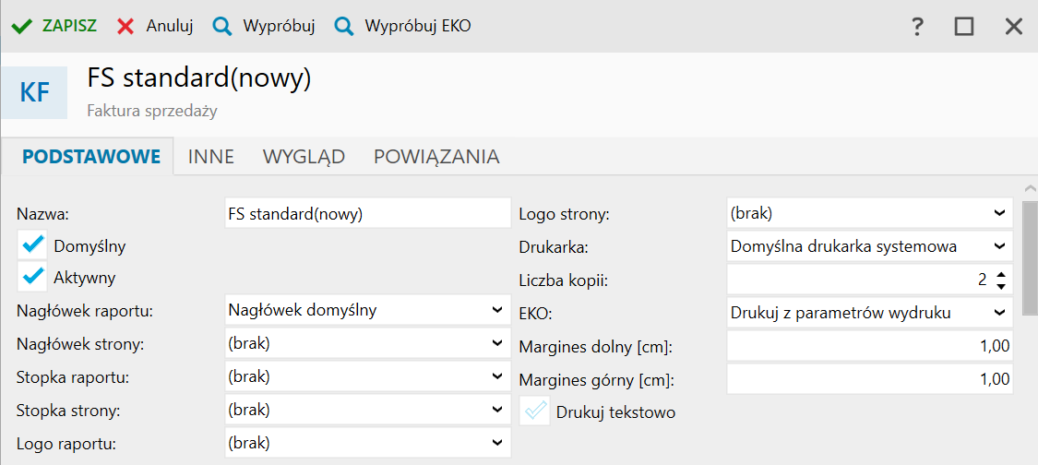Uncheck the Aktywny checkbox
The image size is (1038, 465).
(34, 276)
